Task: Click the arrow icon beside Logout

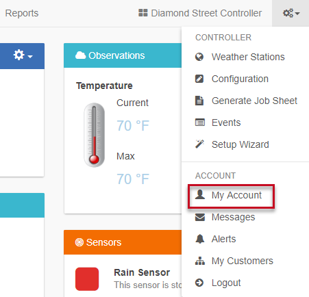Action: pos(199,283)
